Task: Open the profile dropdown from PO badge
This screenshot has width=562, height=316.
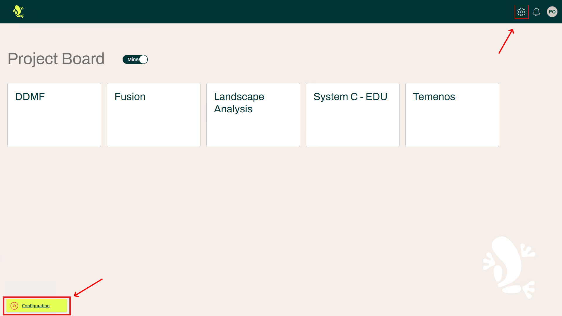Action: 552,12
